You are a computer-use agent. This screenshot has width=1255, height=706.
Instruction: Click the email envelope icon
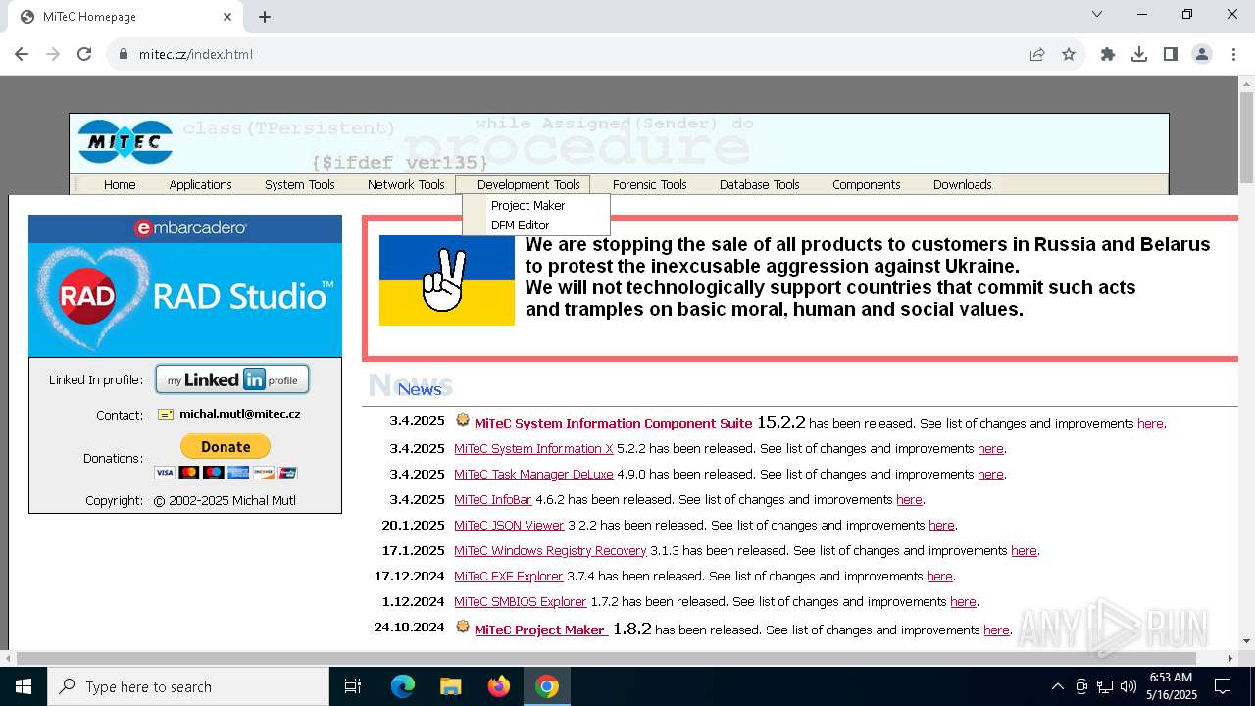[x=166, y=415]
